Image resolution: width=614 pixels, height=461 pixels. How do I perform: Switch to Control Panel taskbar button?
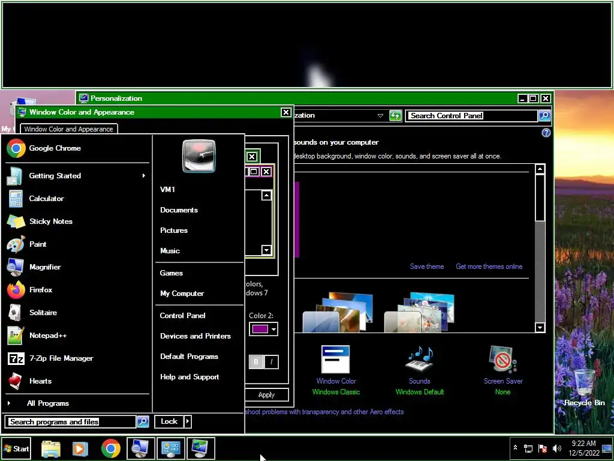171,448
